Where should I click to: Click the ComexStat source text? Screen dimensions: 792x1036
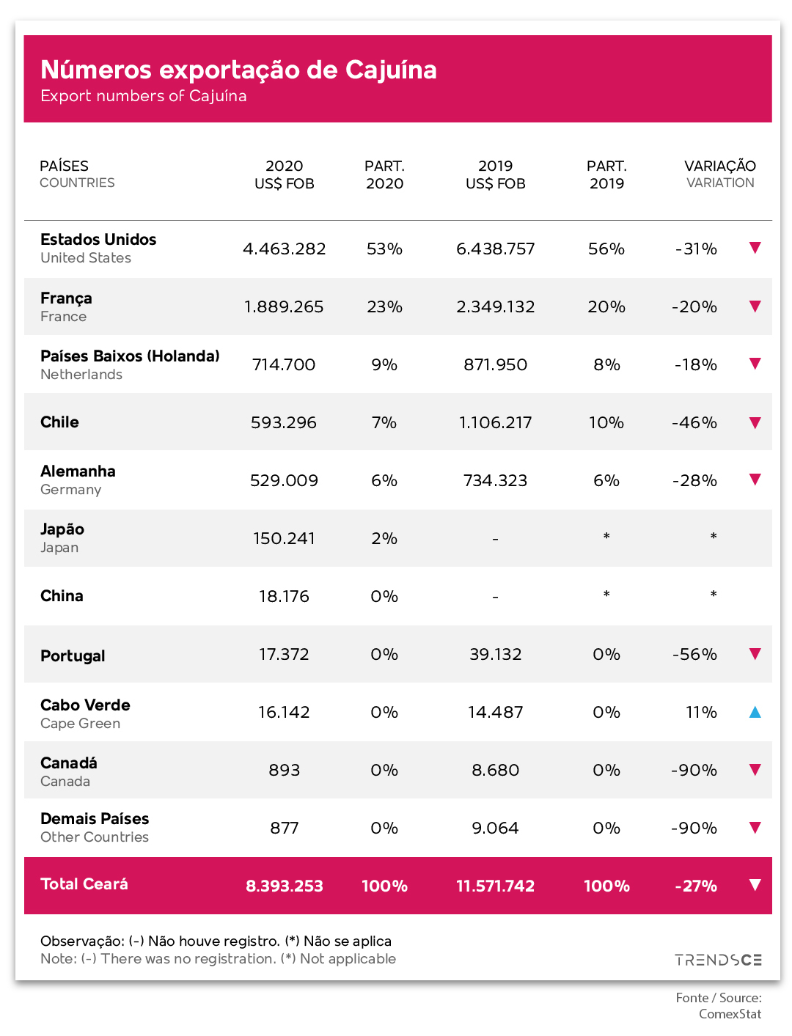pos(730,1014)
